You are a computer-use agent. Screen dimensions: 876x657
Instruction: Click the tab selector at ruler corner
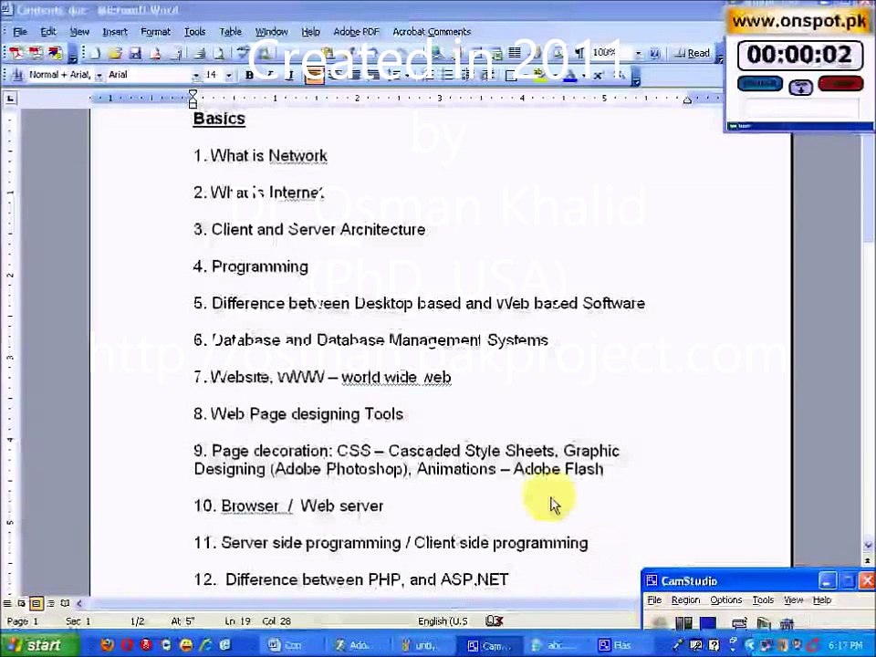(x=10, y=99)
